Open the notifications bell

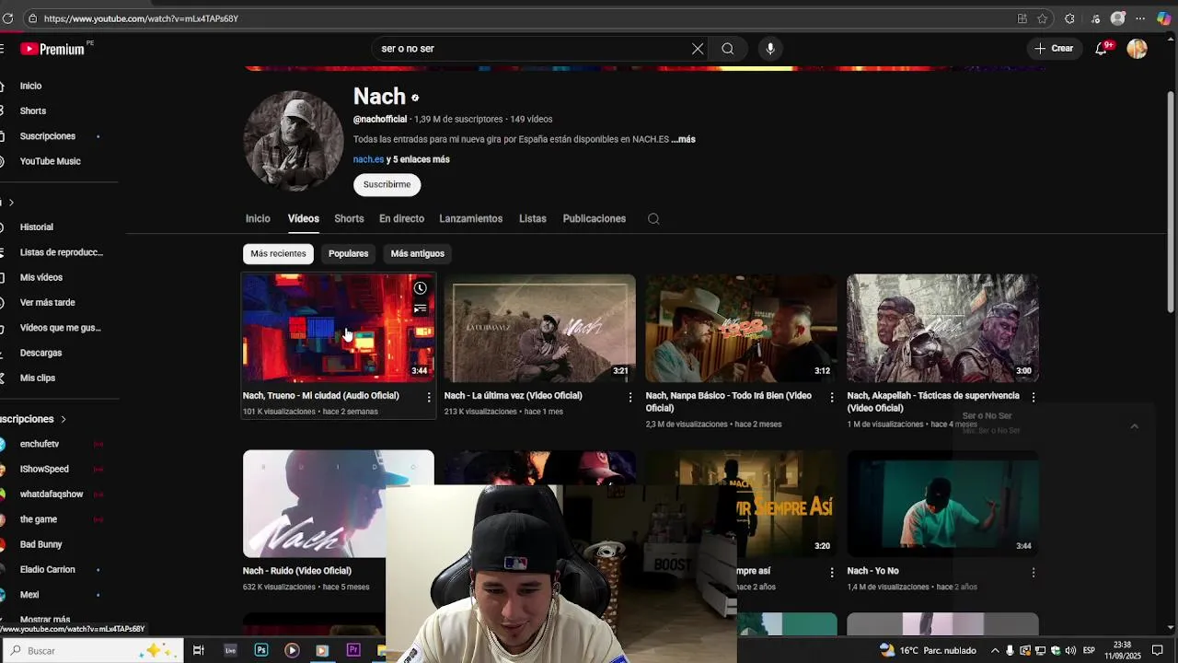(1102, 49)
